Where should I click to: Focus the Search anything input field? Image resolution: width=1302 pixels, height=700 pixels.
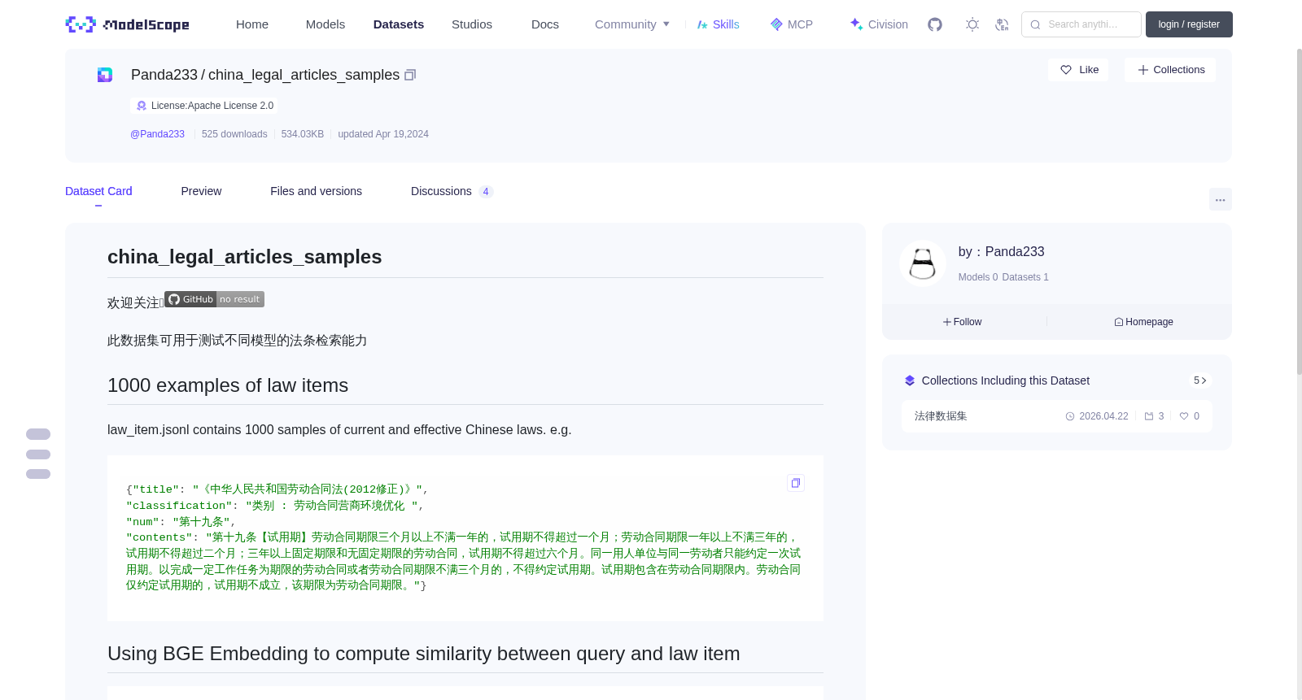(x=1081, y=24)
